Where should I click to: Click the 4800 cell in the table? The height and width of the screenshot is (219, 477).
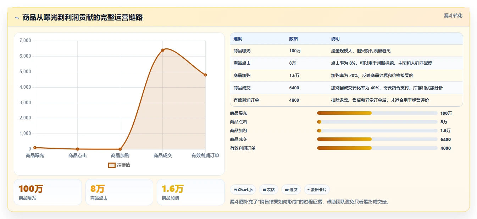point(294,100)
